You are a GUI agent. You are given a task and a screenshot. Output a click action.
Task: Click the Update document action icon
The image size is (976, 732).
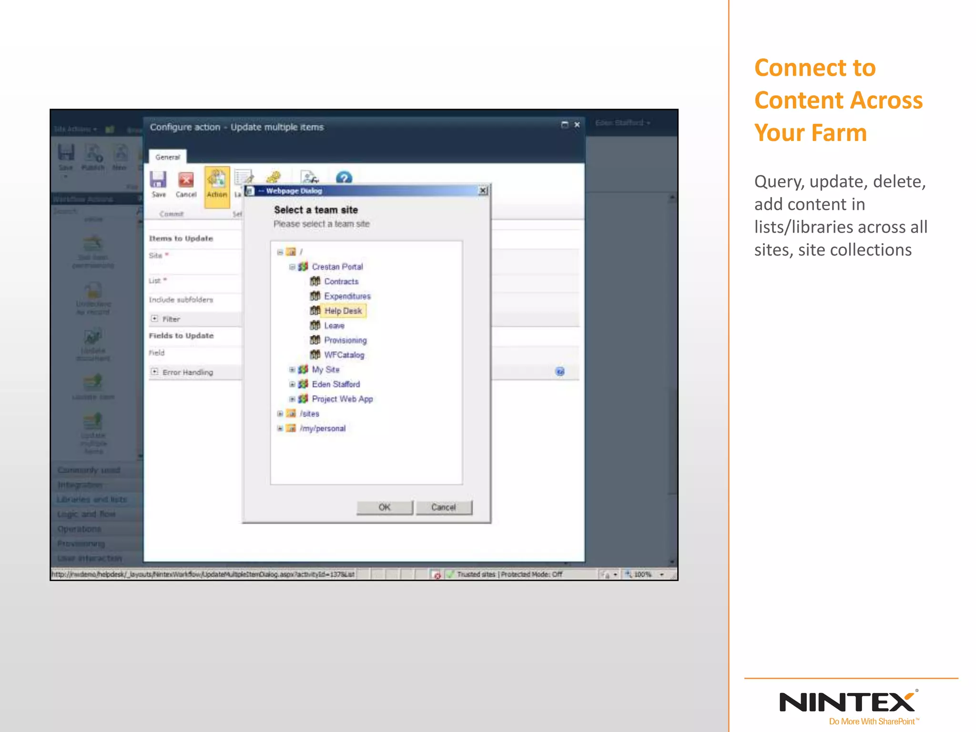(93, 336)
